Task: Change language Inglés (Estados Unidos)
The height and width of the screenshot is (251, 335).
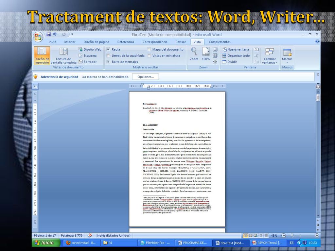Action: [x=113, y=235]
